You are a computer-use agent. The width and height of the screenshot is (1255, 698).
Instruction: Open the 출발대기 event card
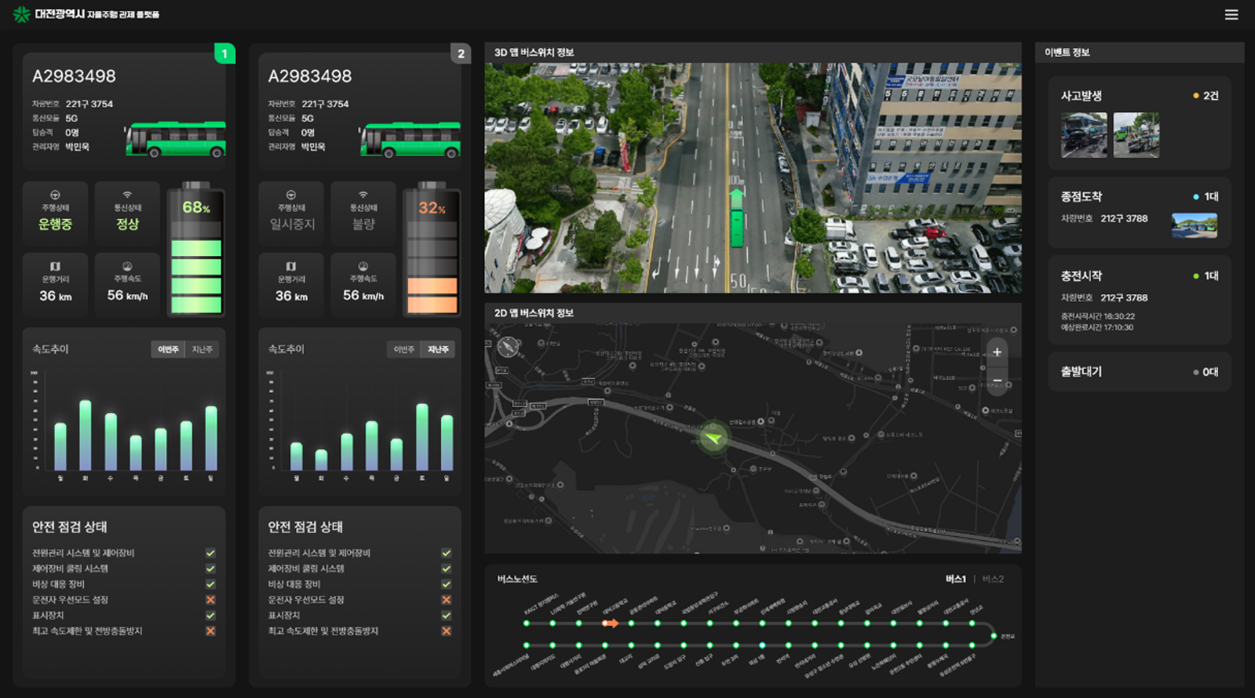tap(1139, 372)
